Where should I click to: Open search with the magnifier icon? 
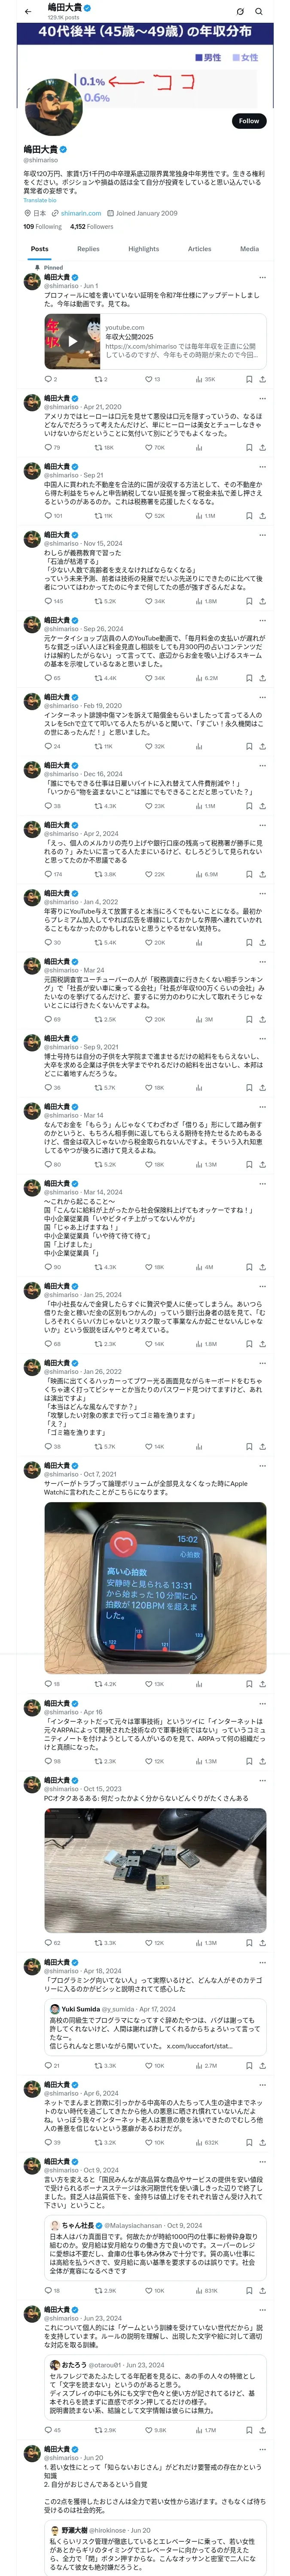tap(259, 11)
